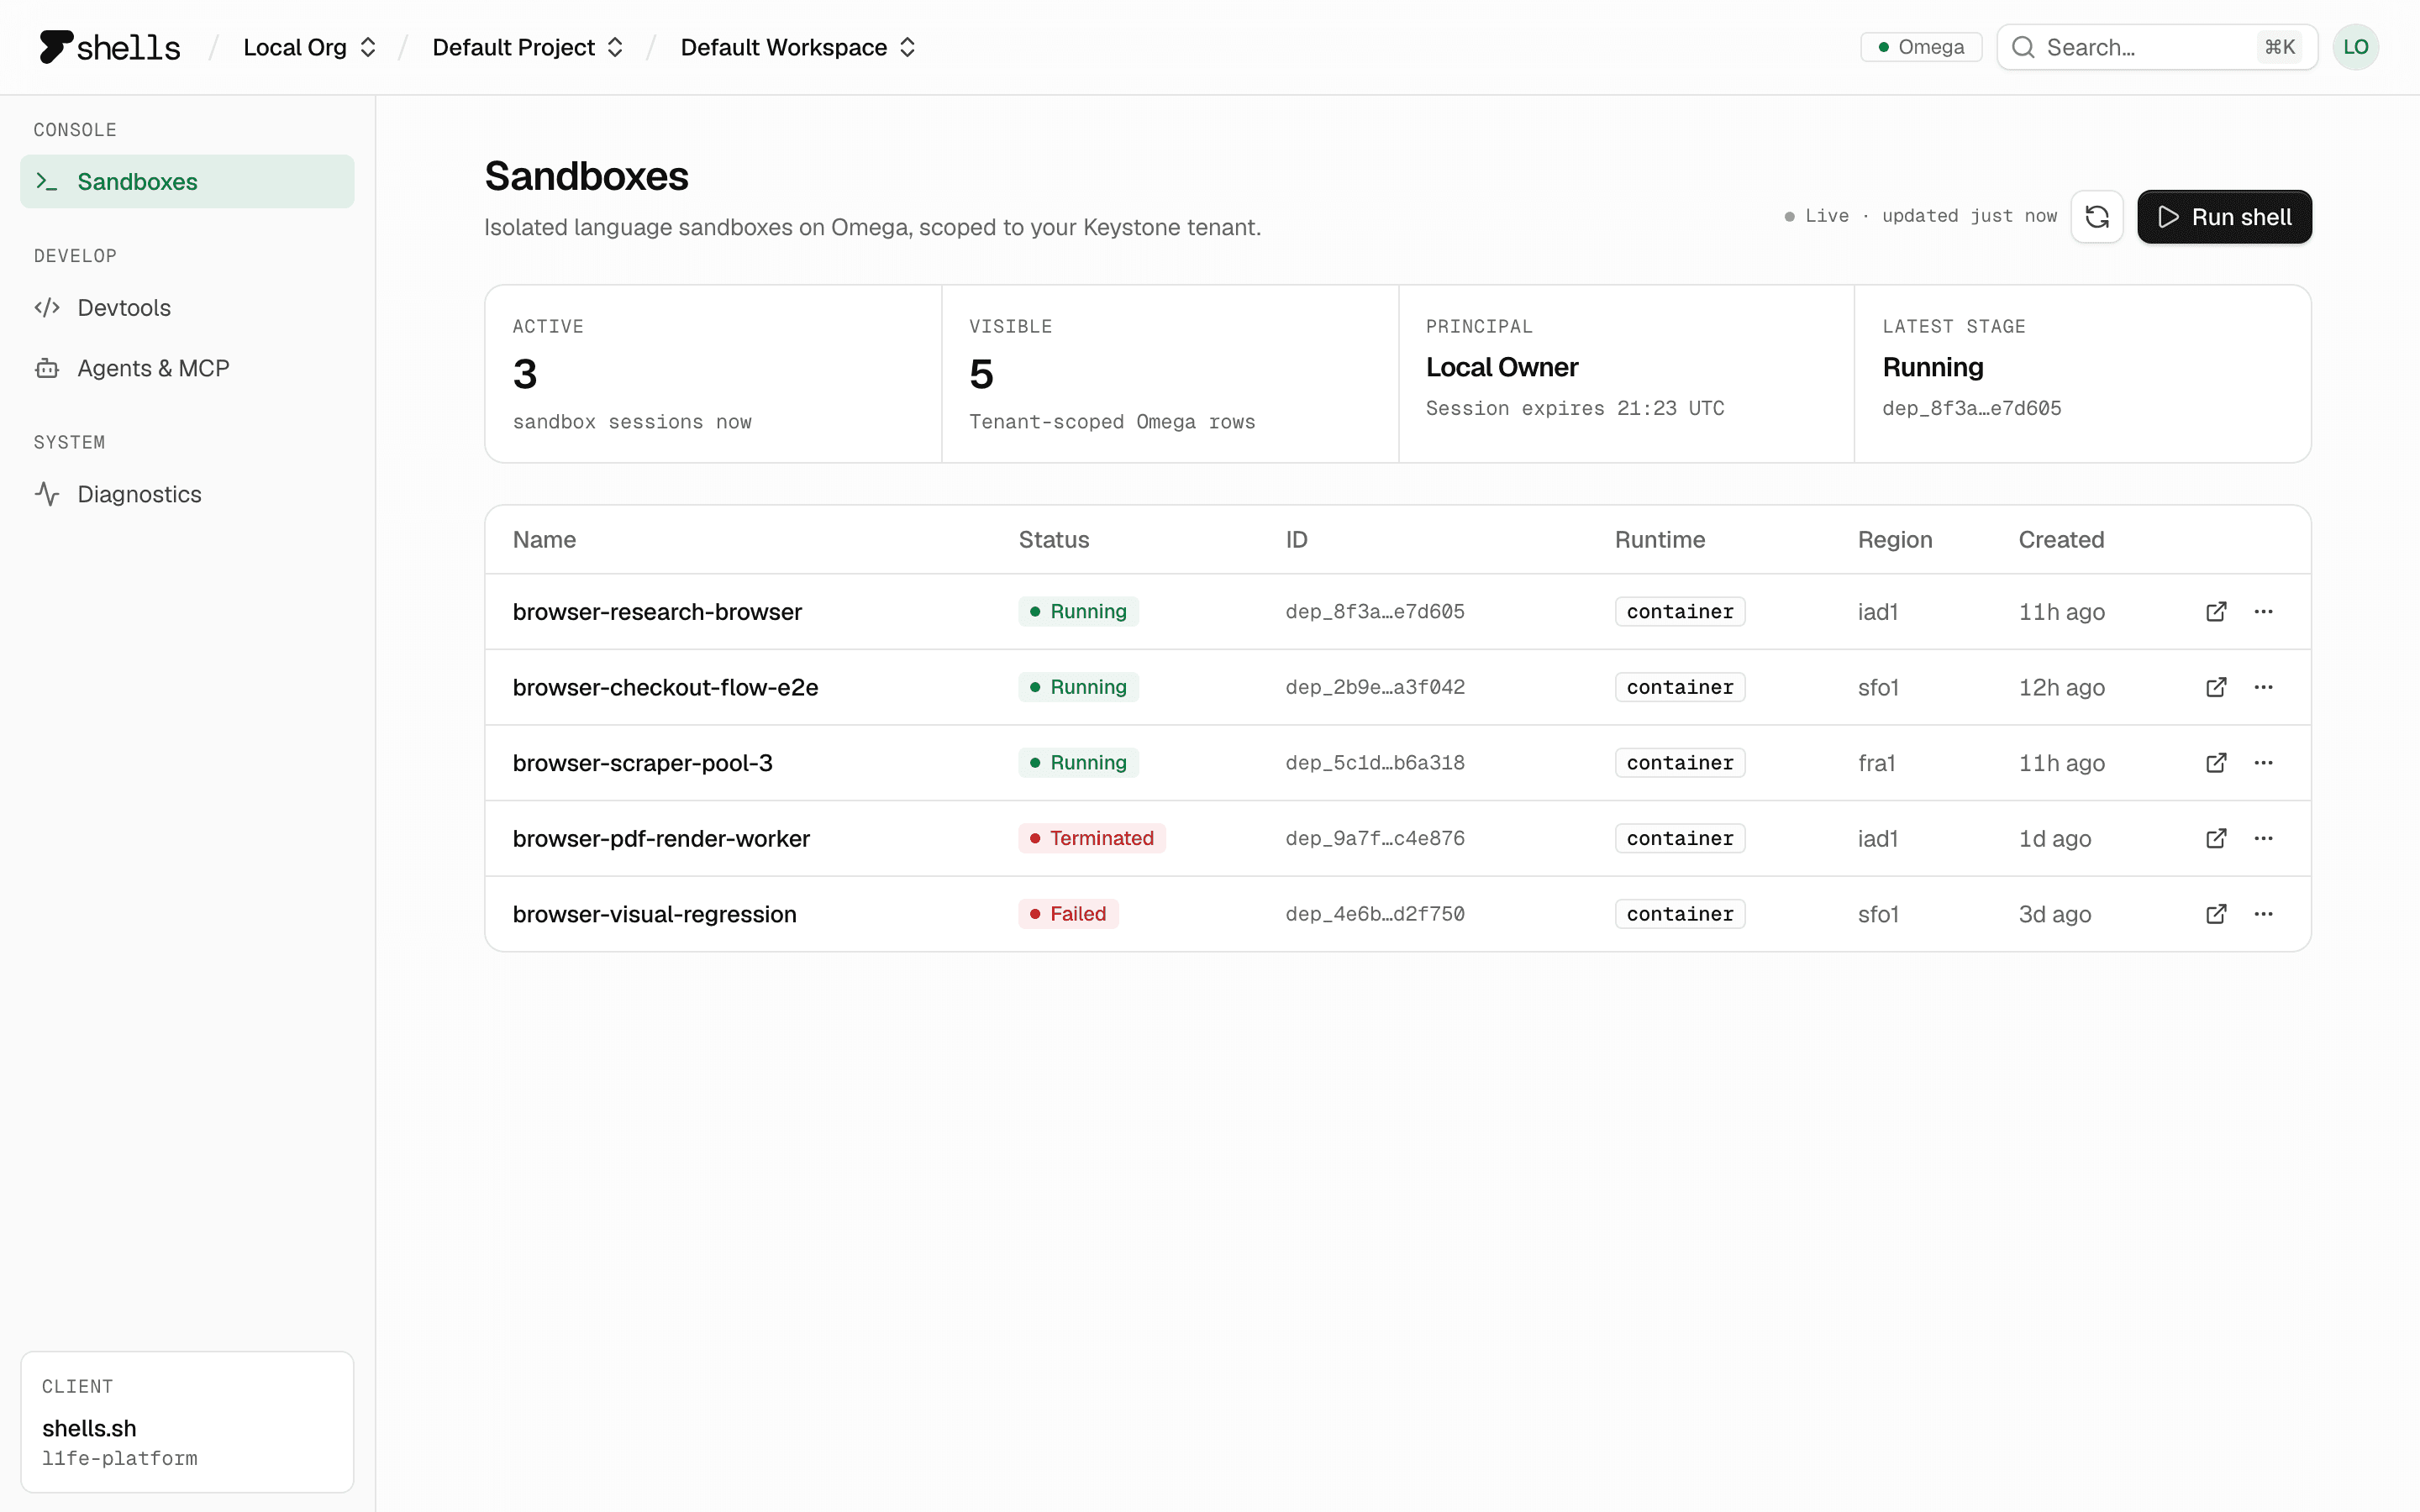The width and height of the screenshot is (2420, 1512).
Task: Click the Diagnostics activity pulse icon
Action: pos(47,494)
